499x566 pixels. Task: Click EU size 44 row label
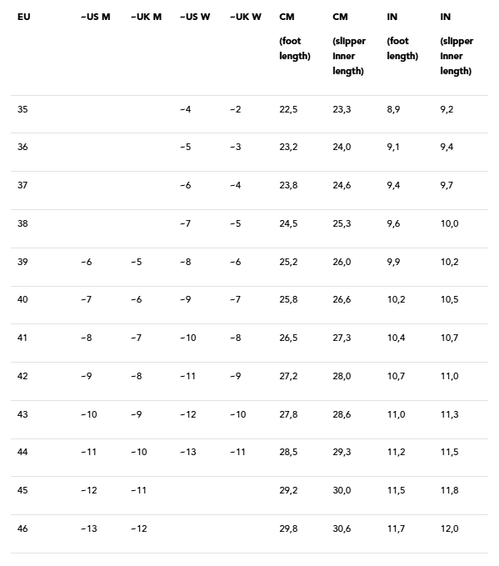coord(22,452)
